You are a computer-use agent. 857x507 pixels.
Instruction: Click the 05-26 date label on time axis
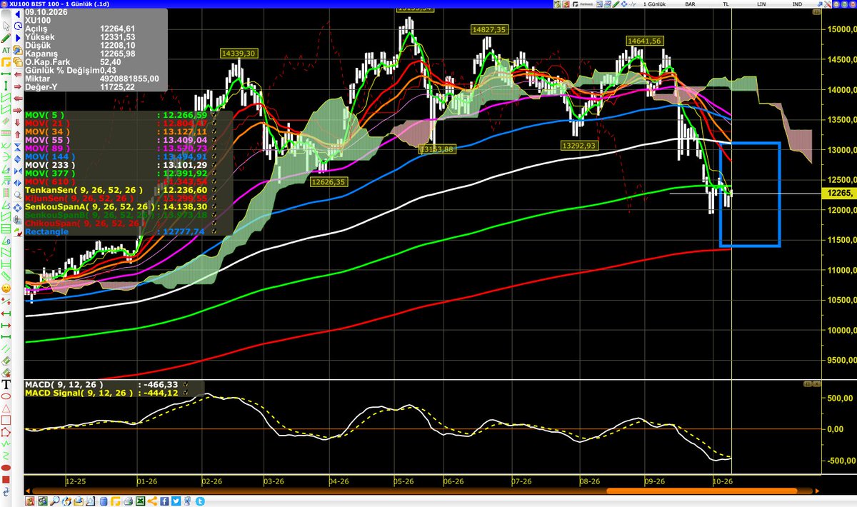[x=403, y=481]
